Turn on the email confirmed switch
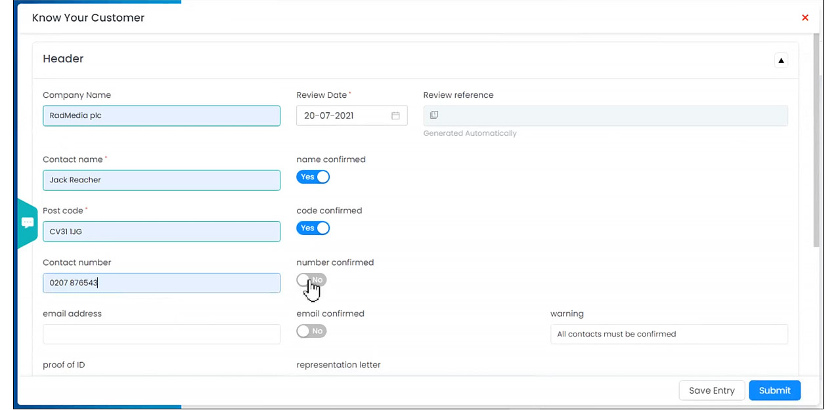Viewport: 840px width, 410px height. pyautogui.click(x=311, y=331)
